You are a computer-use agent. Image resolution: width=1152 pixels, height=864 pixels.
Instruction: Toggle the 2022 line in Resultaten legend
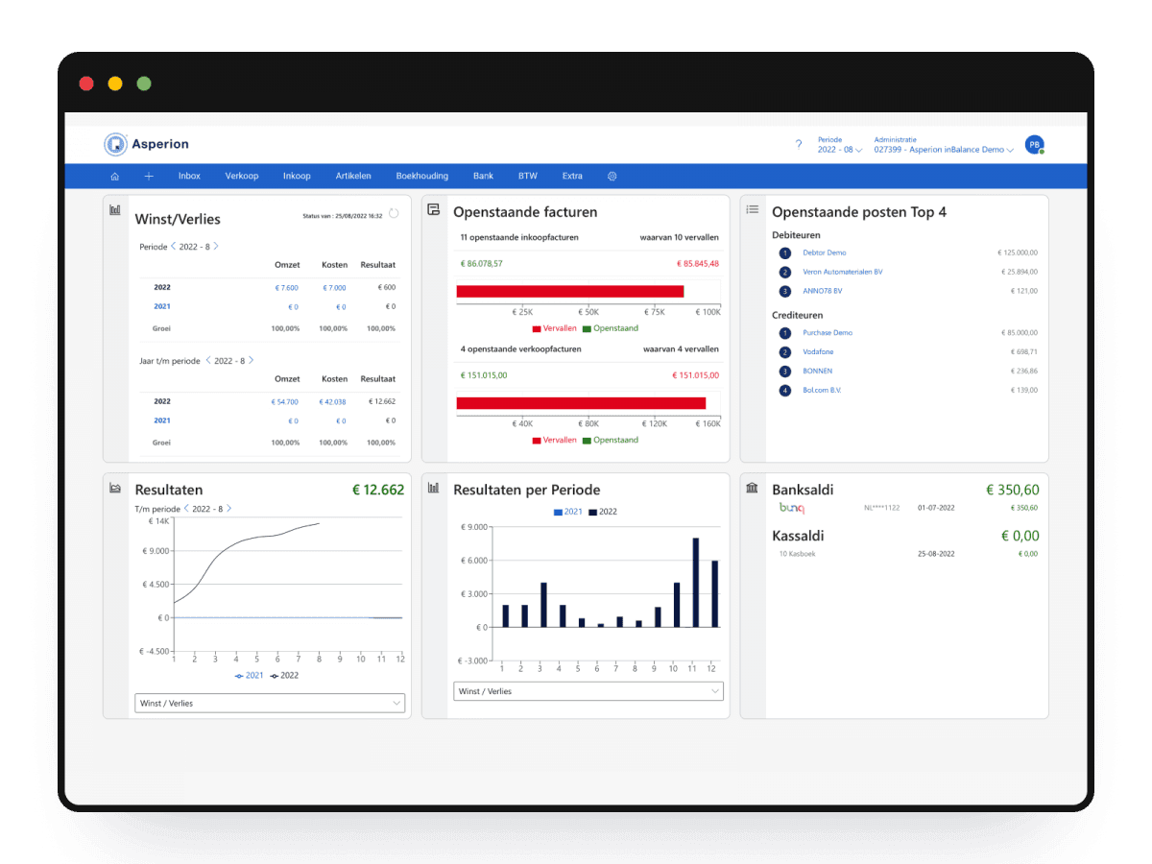pos(284,675)
